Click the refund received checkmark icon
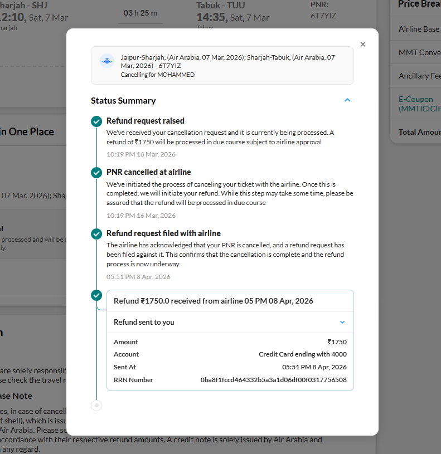Viewport: 441px width, 454px height. point(96,295)
